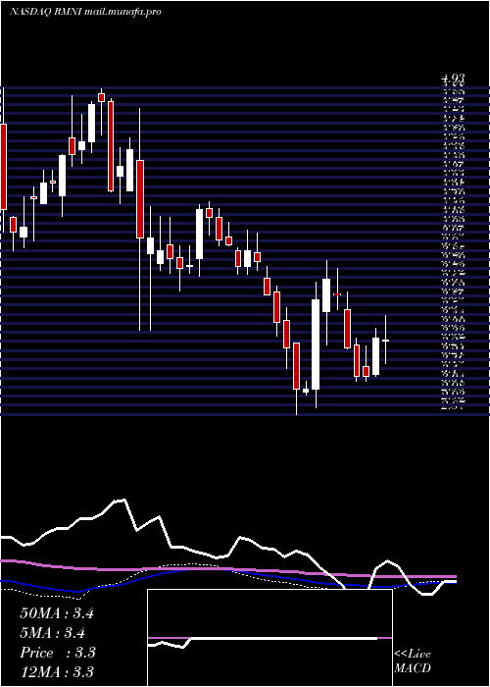Click the last candlestick on the chart

click(x=386, y=340)
